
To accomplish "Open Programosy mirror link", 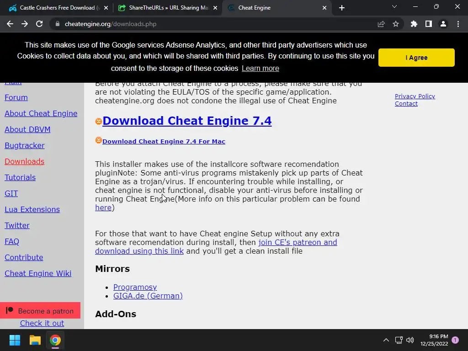I will pos(135,287).
